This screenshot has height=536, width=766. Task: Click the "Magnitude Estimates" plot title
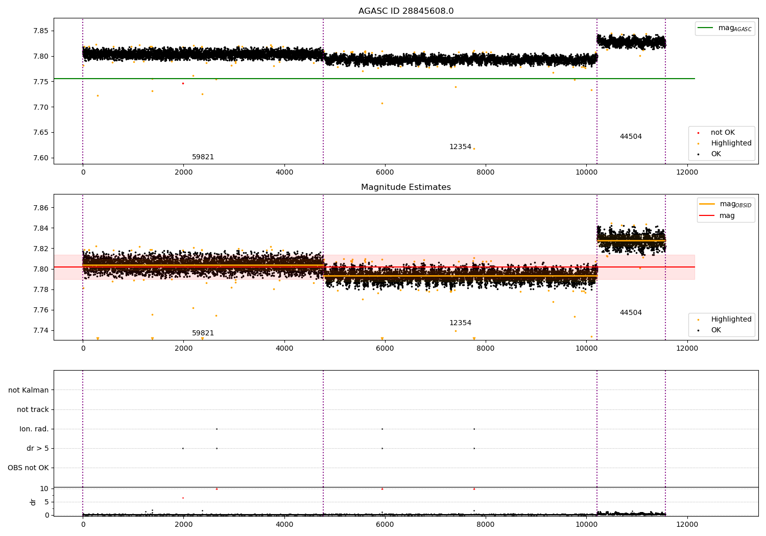406,187
